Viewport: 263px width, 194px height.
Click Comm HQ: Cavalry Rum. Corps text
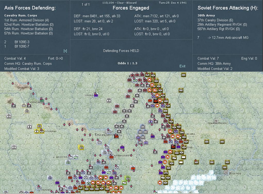coord(28,64)
